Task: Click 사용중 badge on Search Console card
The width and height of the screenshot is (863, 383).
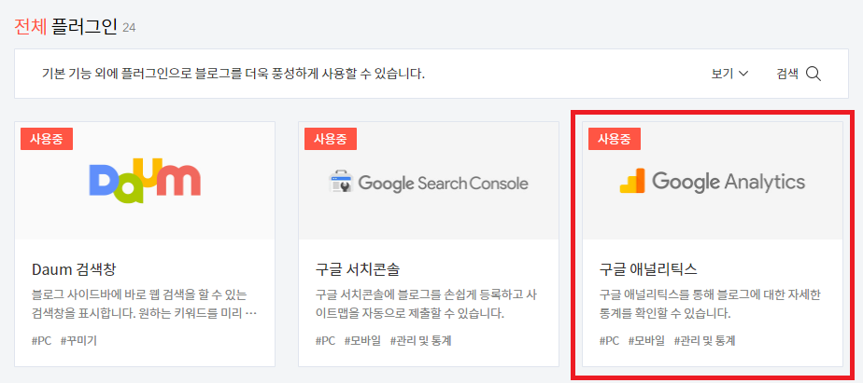Action: 331,139
